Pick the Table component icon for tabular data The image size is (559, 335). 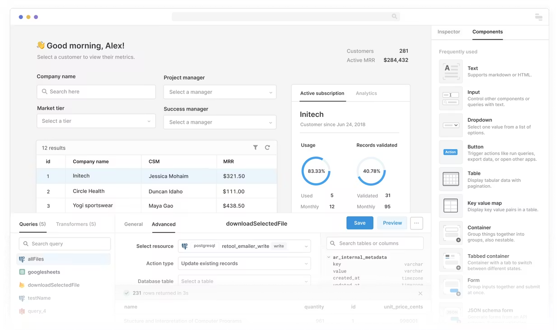451,179
